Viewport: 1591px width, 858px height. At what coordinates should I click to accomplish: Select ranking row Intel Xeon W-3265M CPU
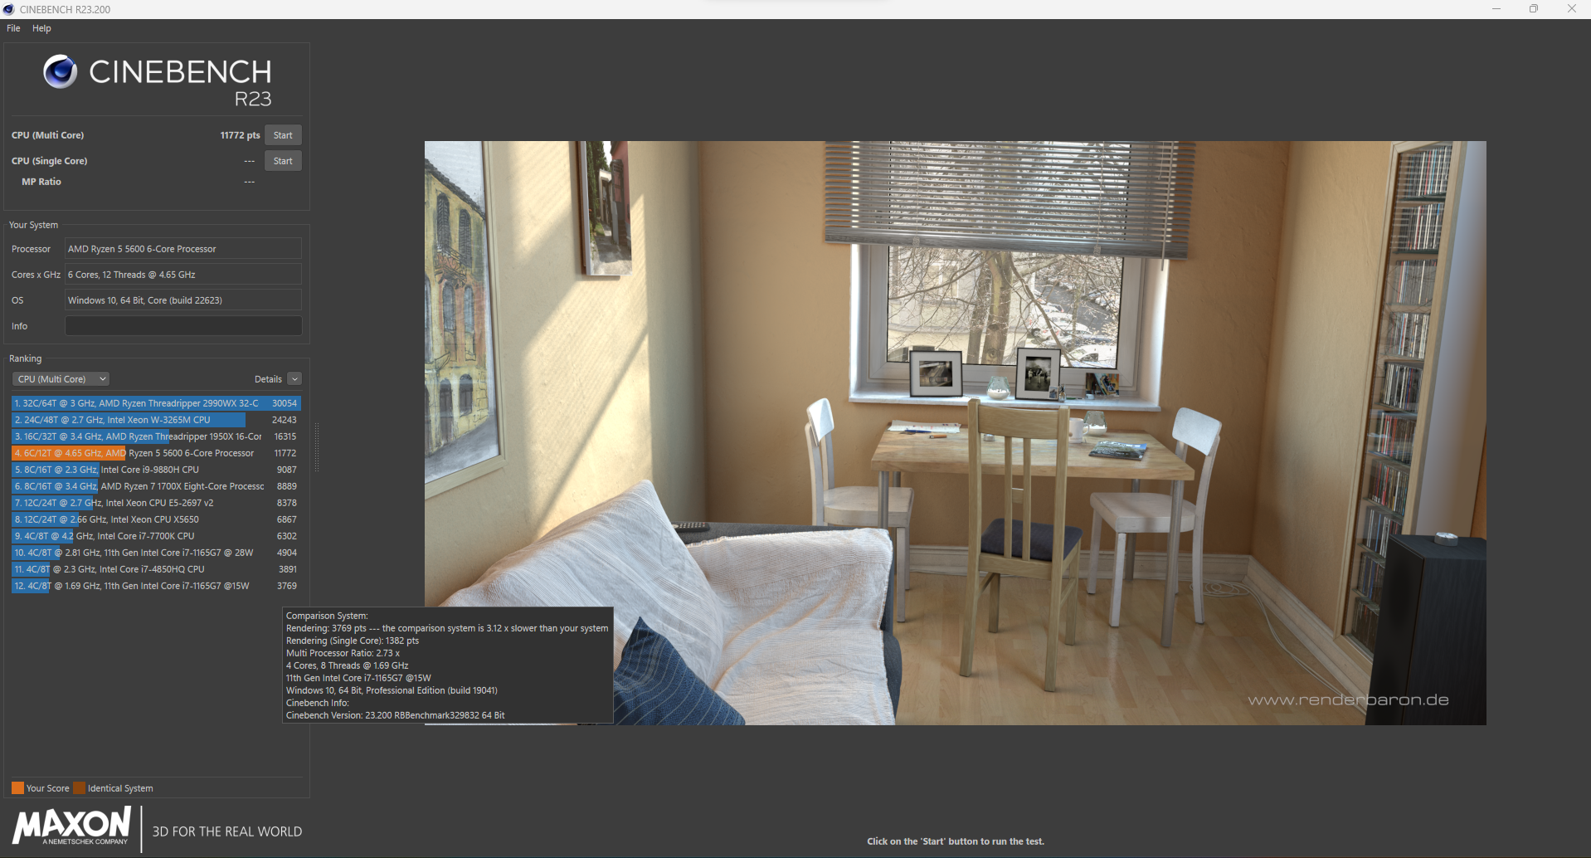click(156, 420)
